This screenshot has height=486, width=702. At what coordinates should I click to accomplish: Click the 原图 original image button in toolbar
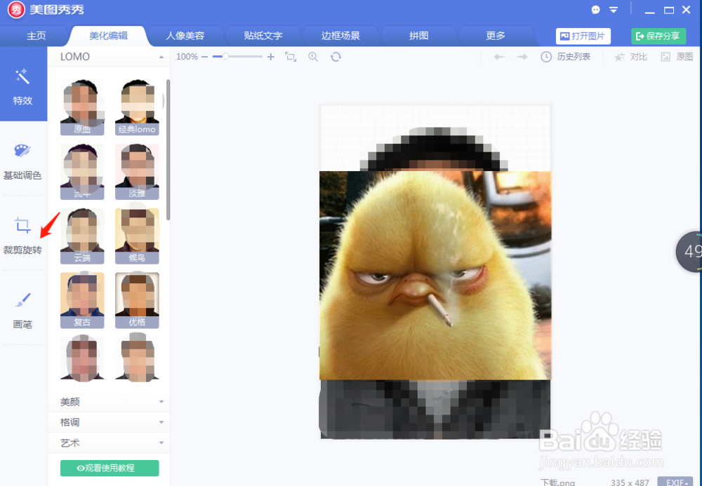(677, 57)
